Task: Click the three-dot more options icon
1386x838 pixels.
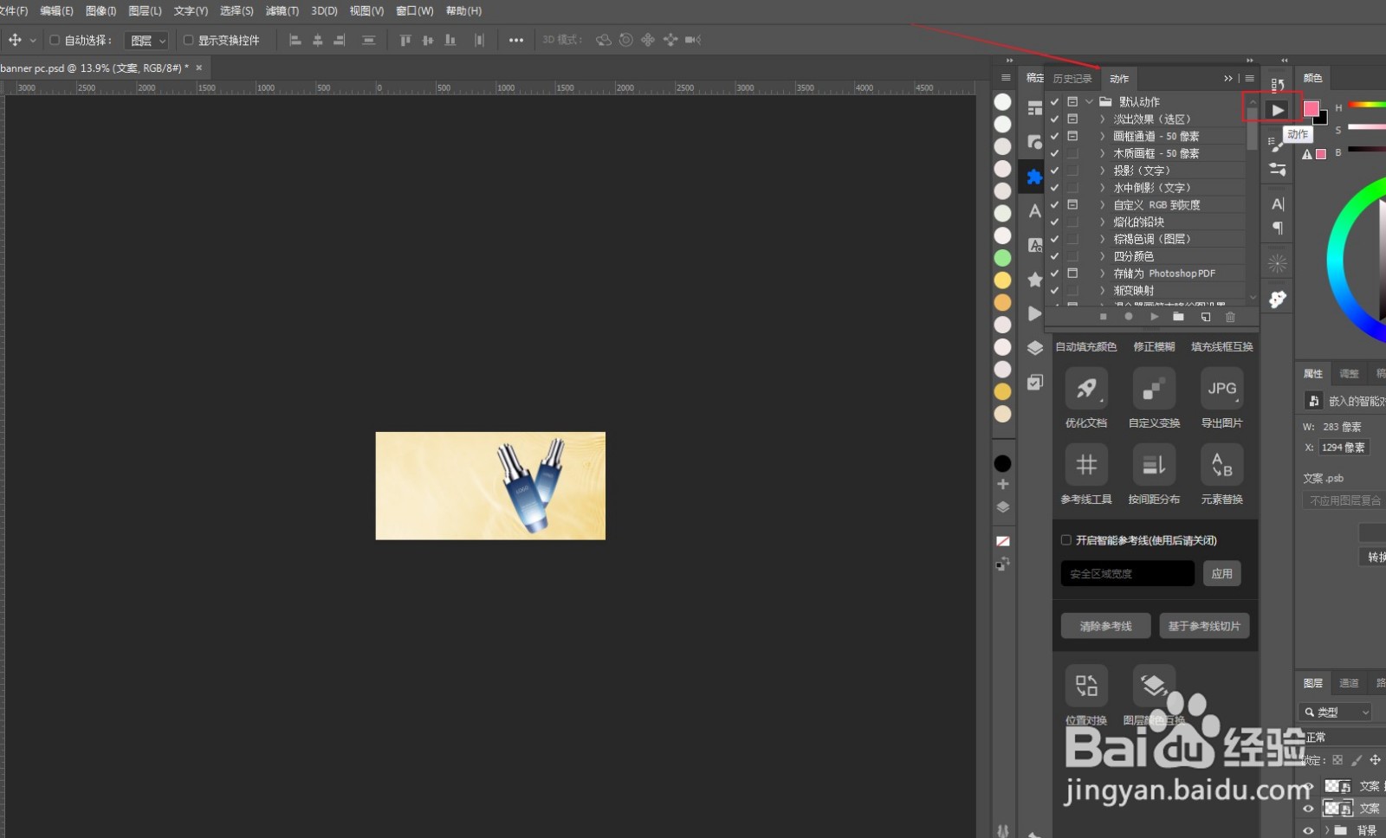Action: click(516, 40)
